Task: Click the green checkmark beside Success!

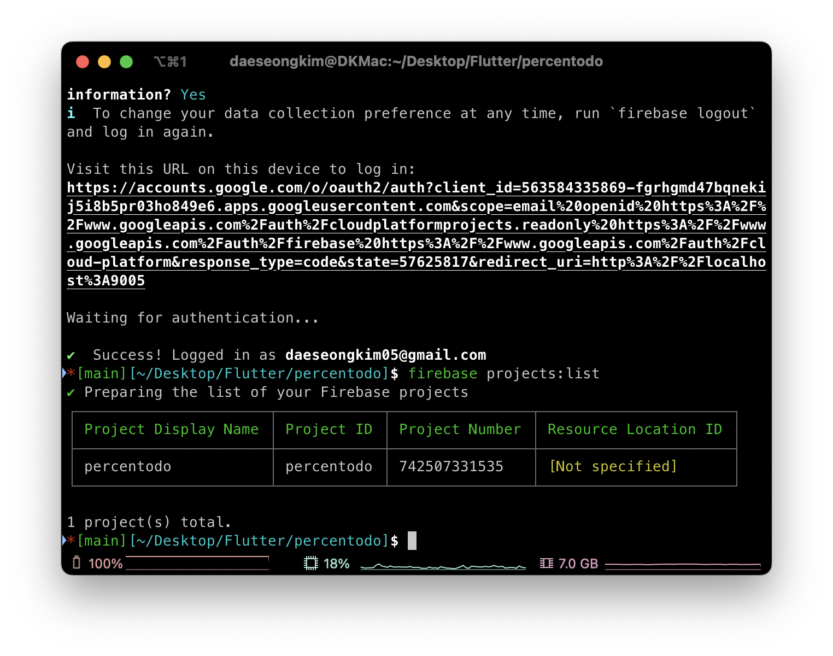Action: 71,355
